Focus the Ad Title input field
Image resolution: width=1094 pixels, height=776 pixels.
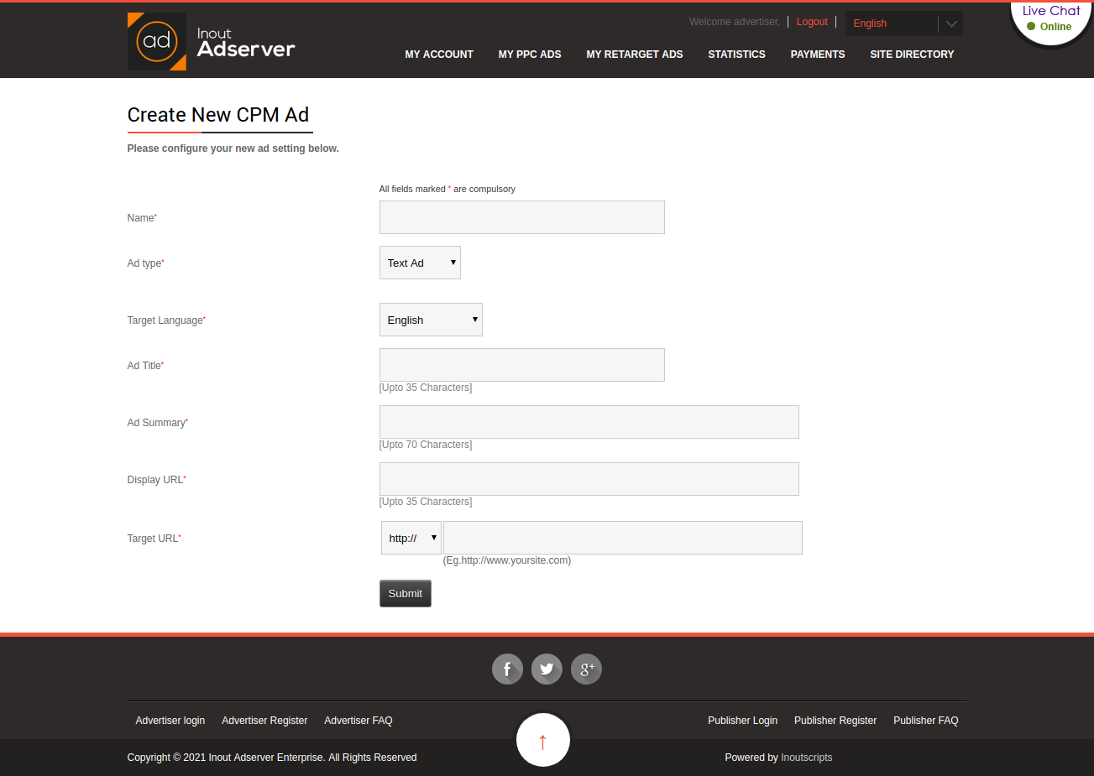coord(522,365)
